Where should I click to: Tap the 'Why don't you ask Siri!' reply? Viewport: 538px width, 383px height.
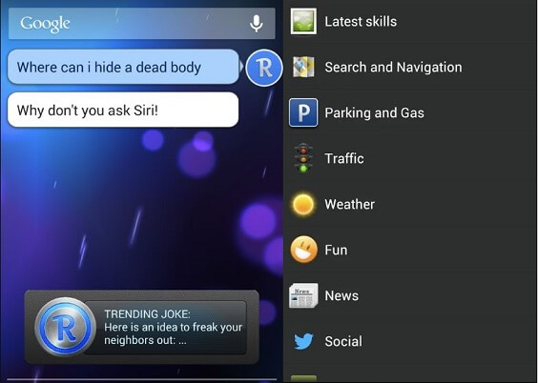pos(123,110)
